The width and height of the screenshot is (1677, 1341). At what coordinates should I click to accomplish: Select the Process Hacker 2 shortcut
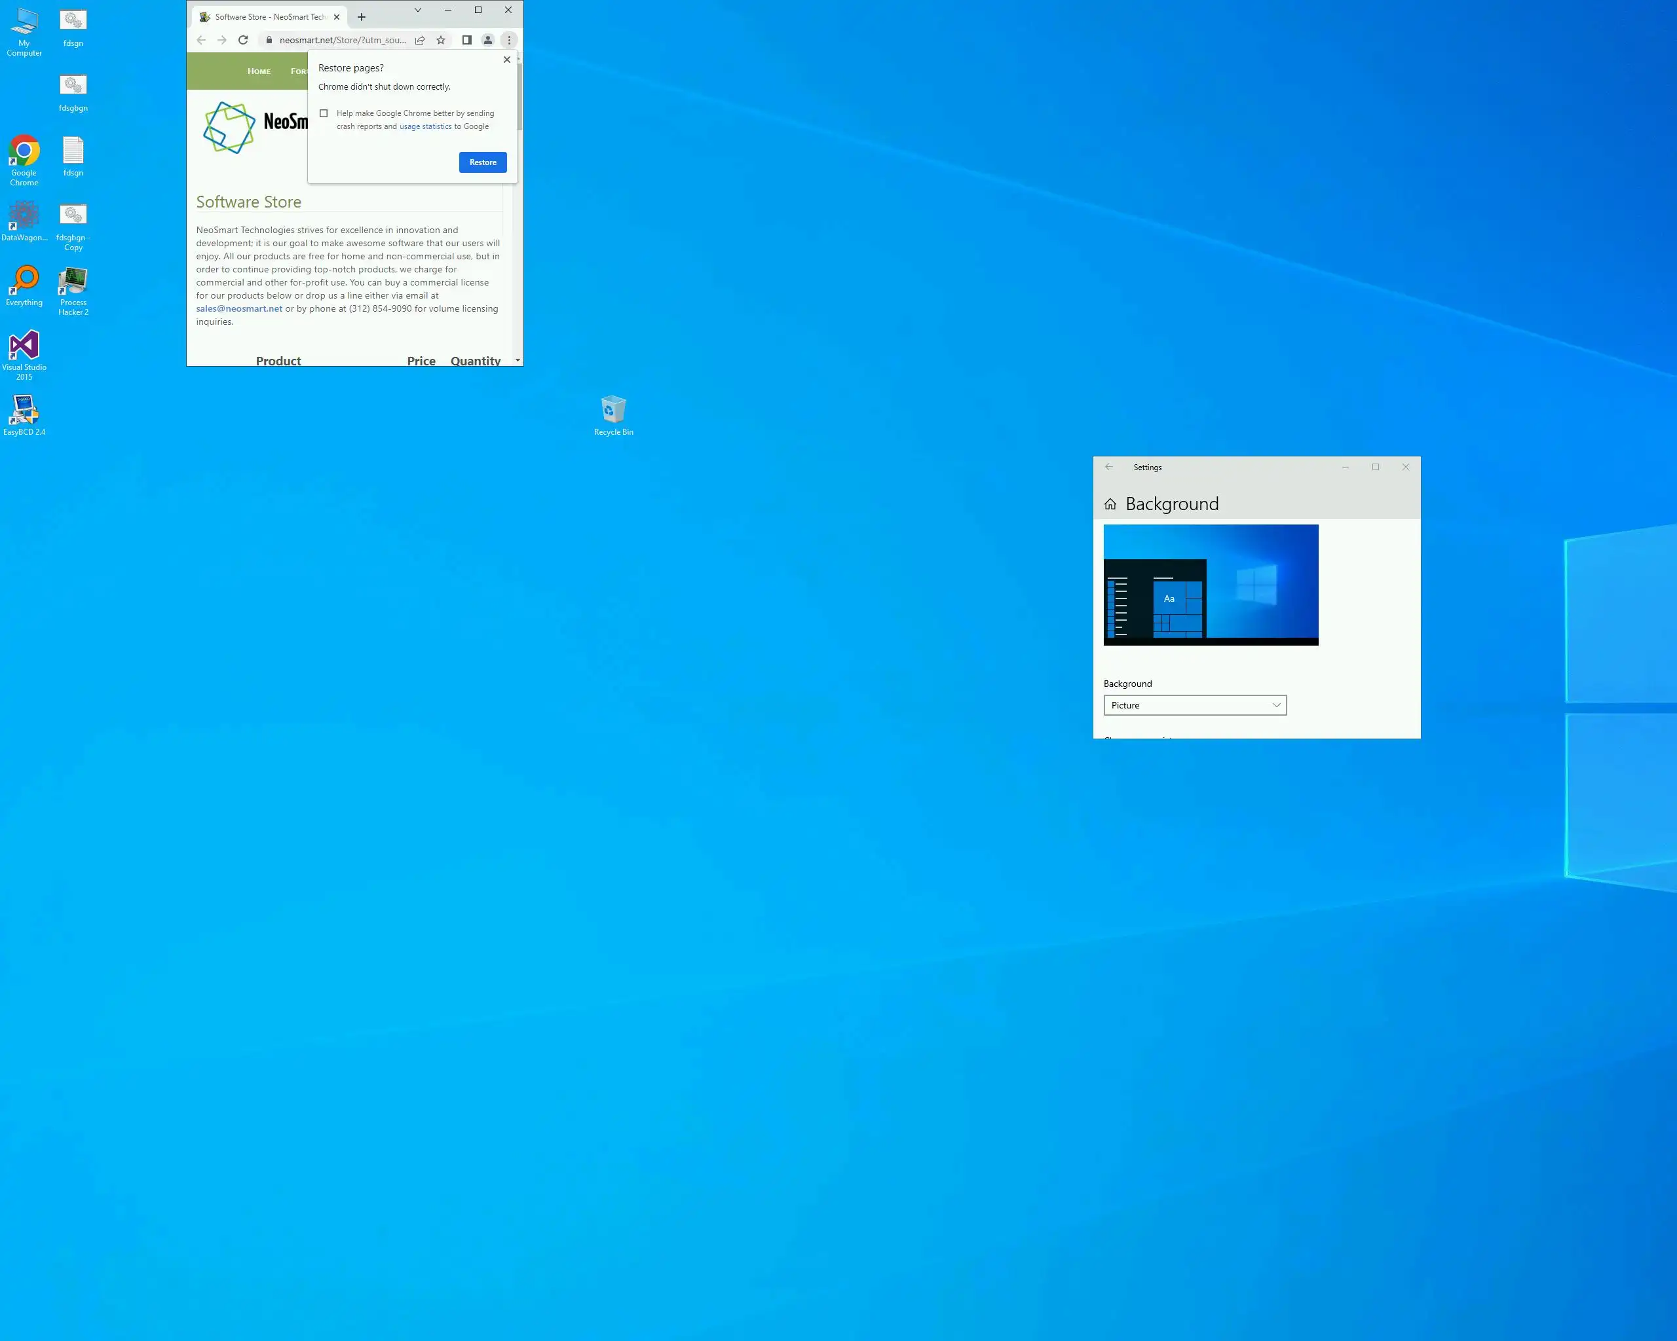(73, 289)
